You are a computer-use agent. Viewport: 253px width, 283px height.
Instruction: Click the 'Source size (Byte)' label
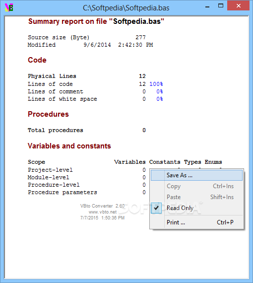pos(59,37)
